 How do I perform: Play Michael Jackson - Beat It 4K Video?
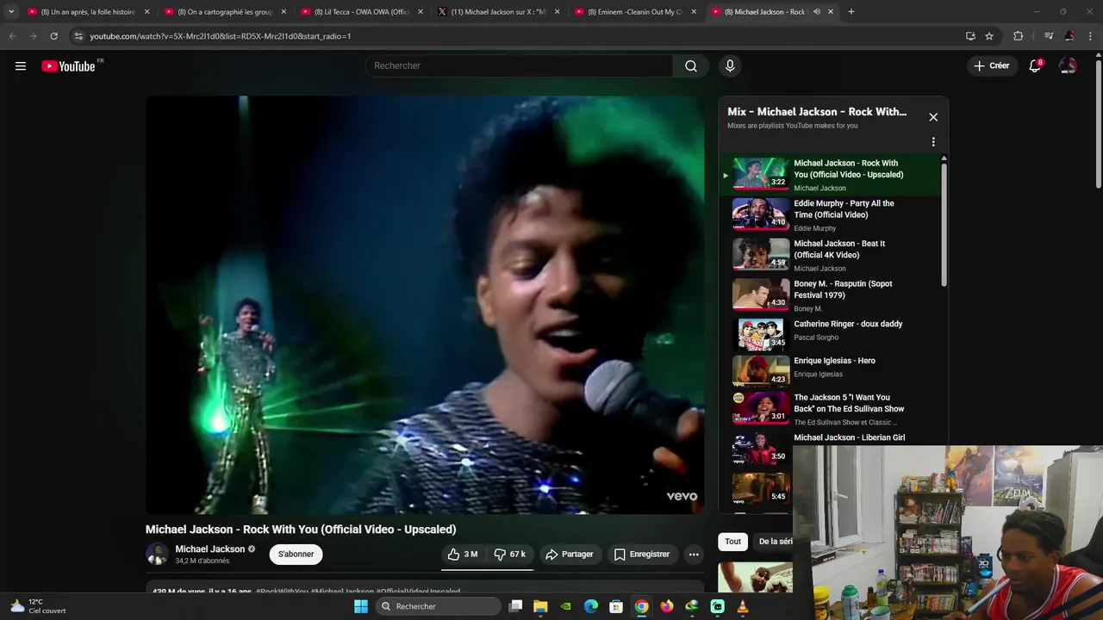[830, 255]
